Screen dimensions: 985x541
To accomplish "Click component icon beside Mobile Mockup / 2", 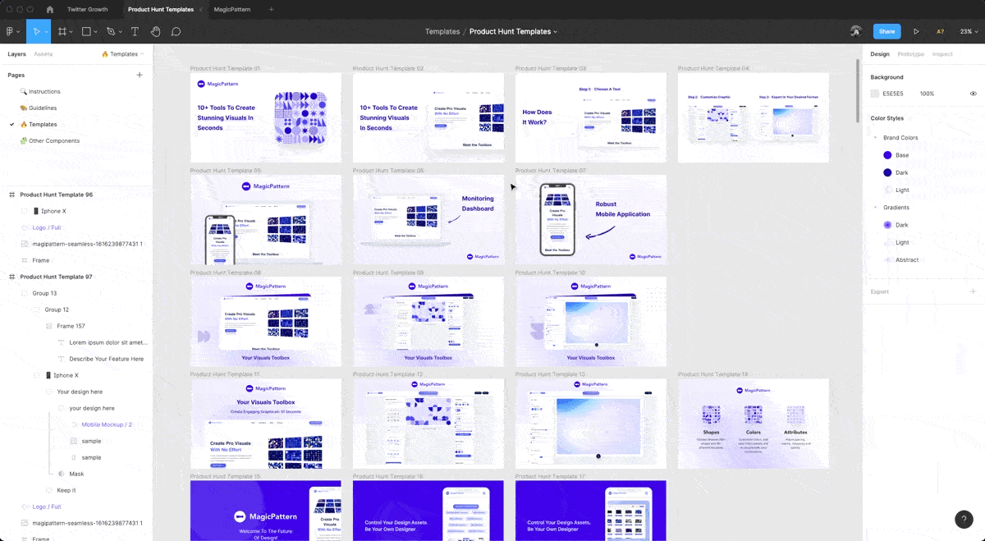I will 74,424.
